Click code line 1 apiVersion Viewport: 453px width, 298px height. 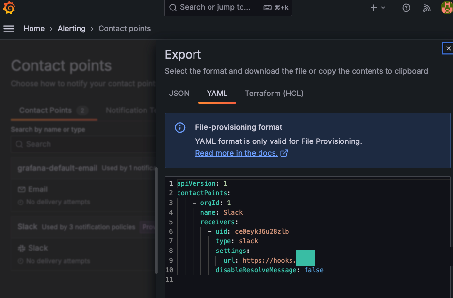pos(202,183)
